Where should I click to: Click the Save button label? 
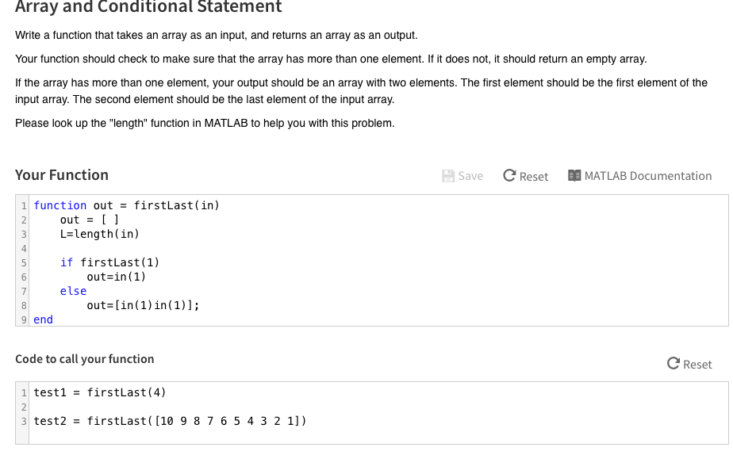tap(470, 176)
